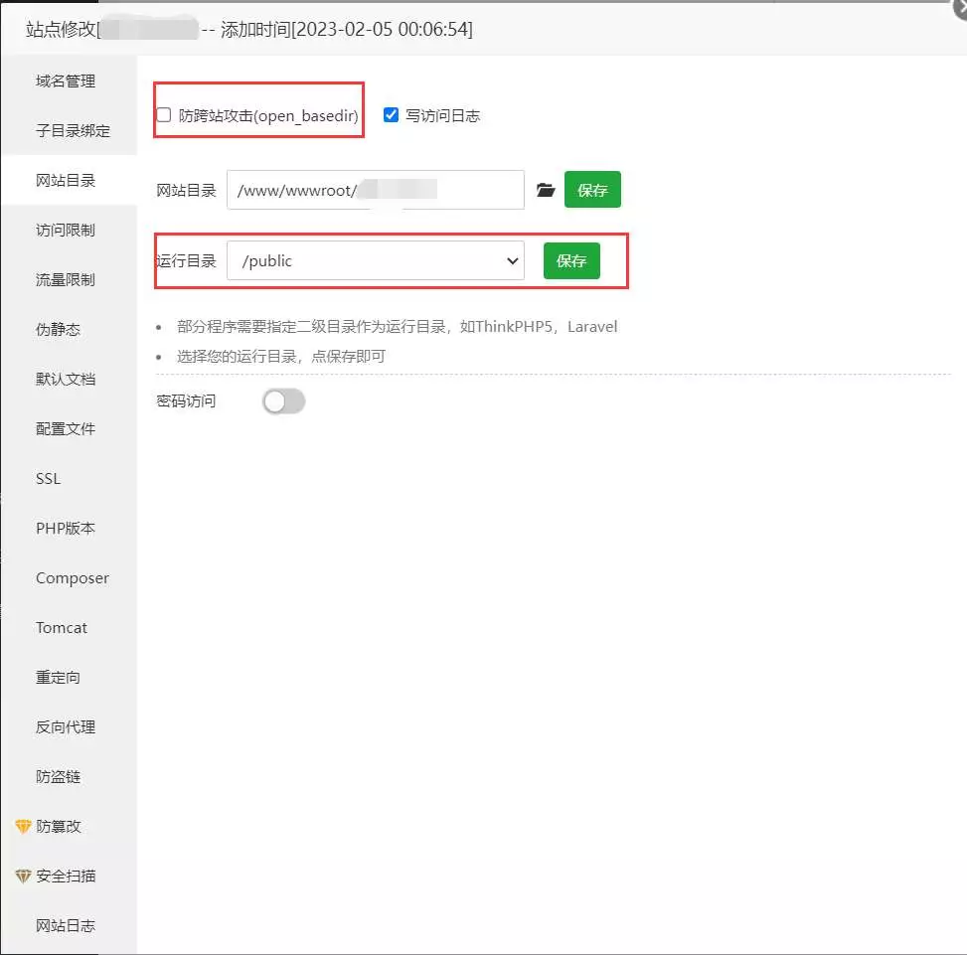Switch to the 子目录绑定 tab
Viewport: 967px width, 955px height.
point(73,130)
